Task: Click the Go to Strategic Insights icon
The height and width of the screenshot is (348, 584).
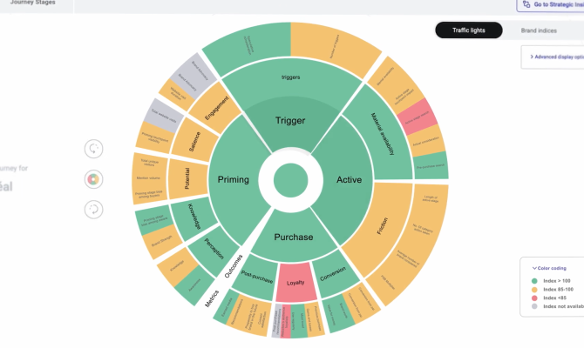Action: (526, 4)
